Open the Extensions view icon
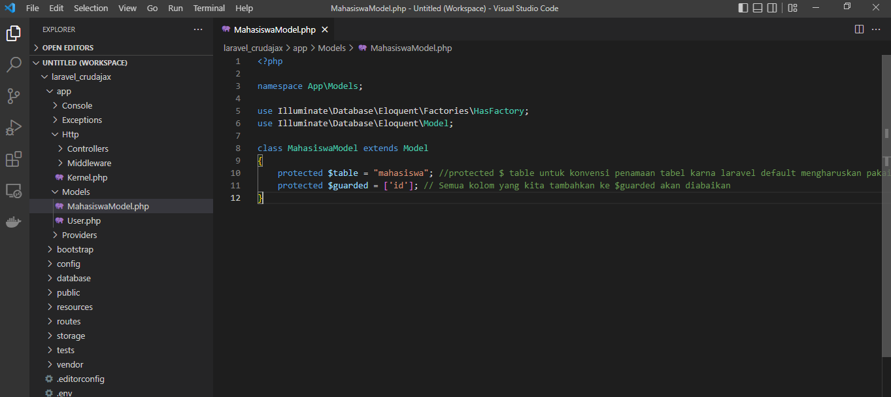The width and height of the screenshot is (891, 397). (x=13, y=159)
